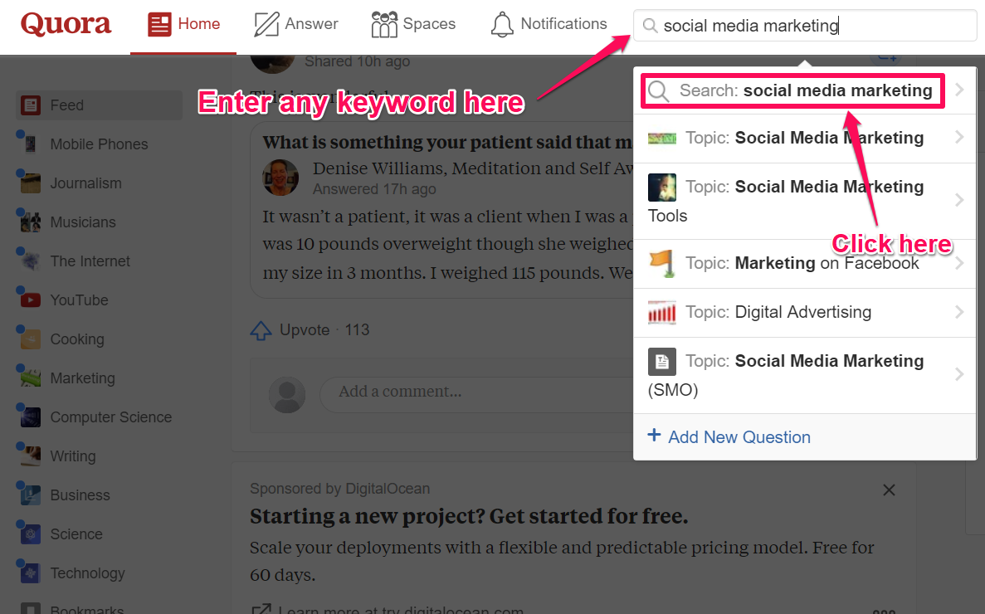Open Writing topic in sidebar
Screen dimensions: 985x614
73,456
